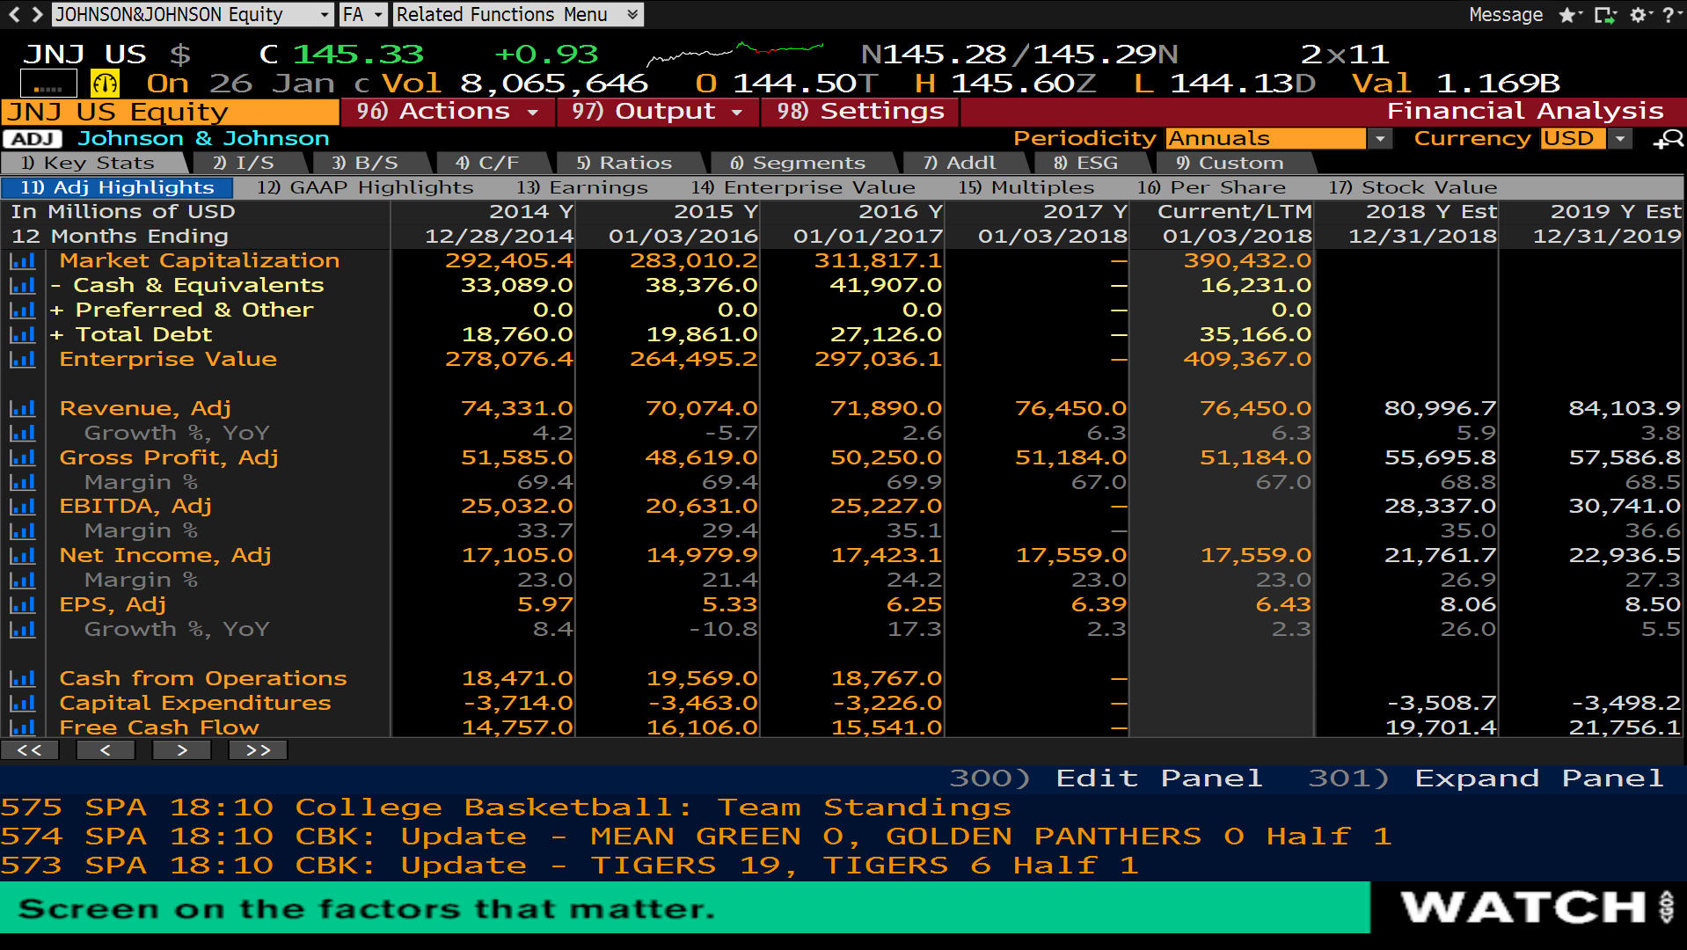
Task: Open news headline College Basketball: Team Standings
Action: 654,808
